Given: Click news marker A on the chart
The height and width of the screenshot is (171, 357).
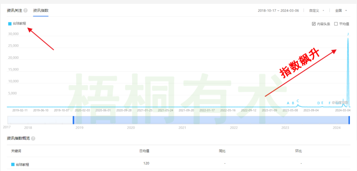Looking at the screenshot, I should (288, 103).
